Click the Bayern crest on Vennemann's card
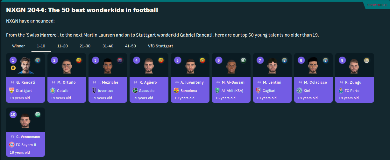Screen dimensions: 390x160 12,145
